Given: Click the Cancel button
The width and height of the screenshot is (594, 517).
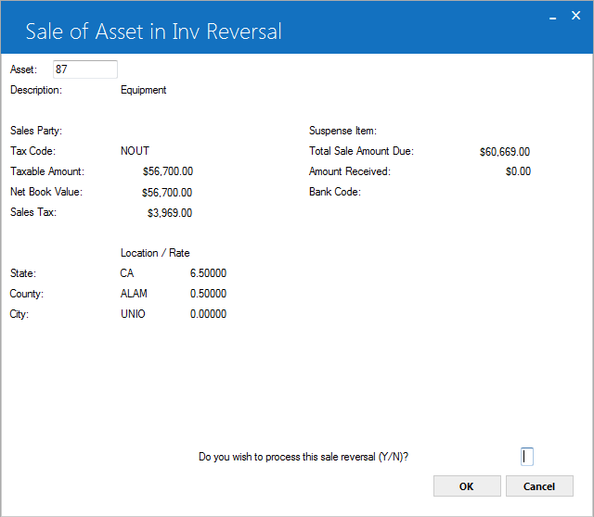Looking at the screenshot, I should click(x=539, y=486).
